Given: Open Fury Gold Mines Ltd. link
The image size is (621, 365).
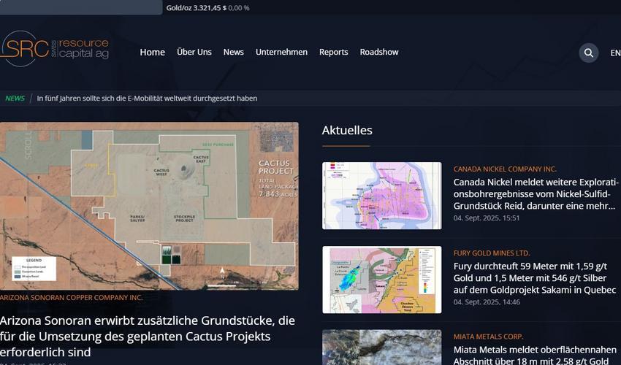Looking at the screenshot, I should click(492, 253).
